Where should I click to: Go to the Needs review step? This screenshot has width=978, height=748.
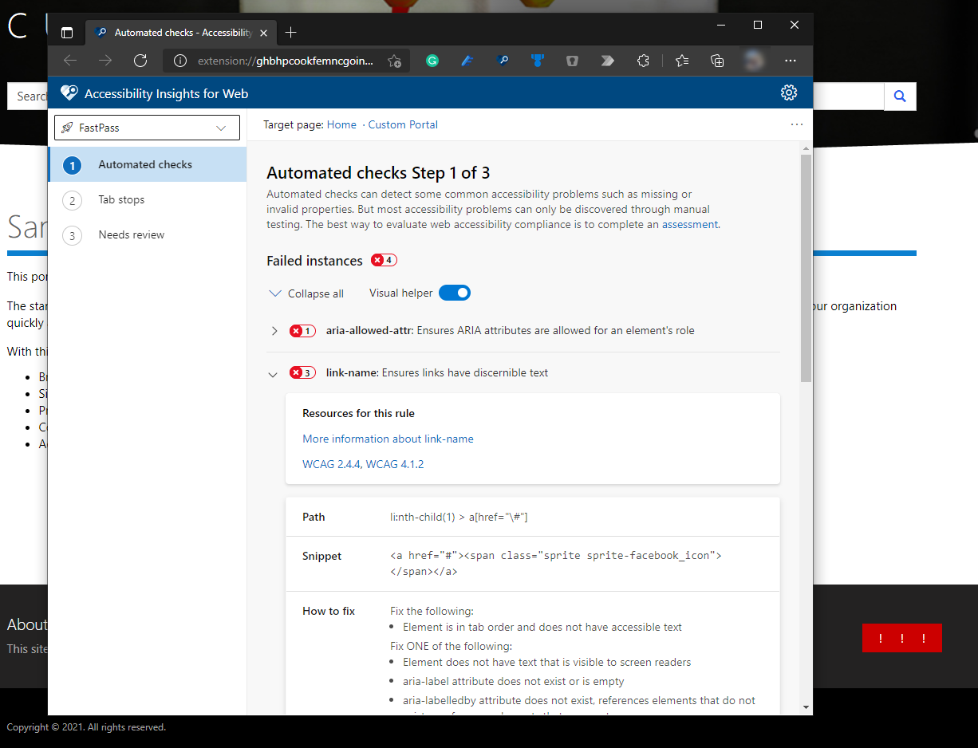click(147, 234)
